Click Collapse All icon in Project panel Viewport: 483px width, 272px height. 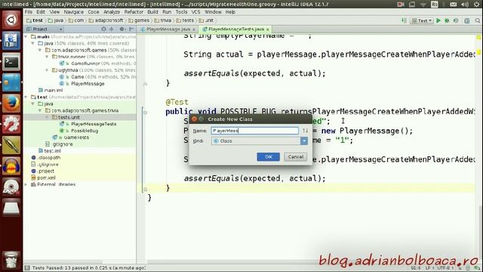(112, 29)
